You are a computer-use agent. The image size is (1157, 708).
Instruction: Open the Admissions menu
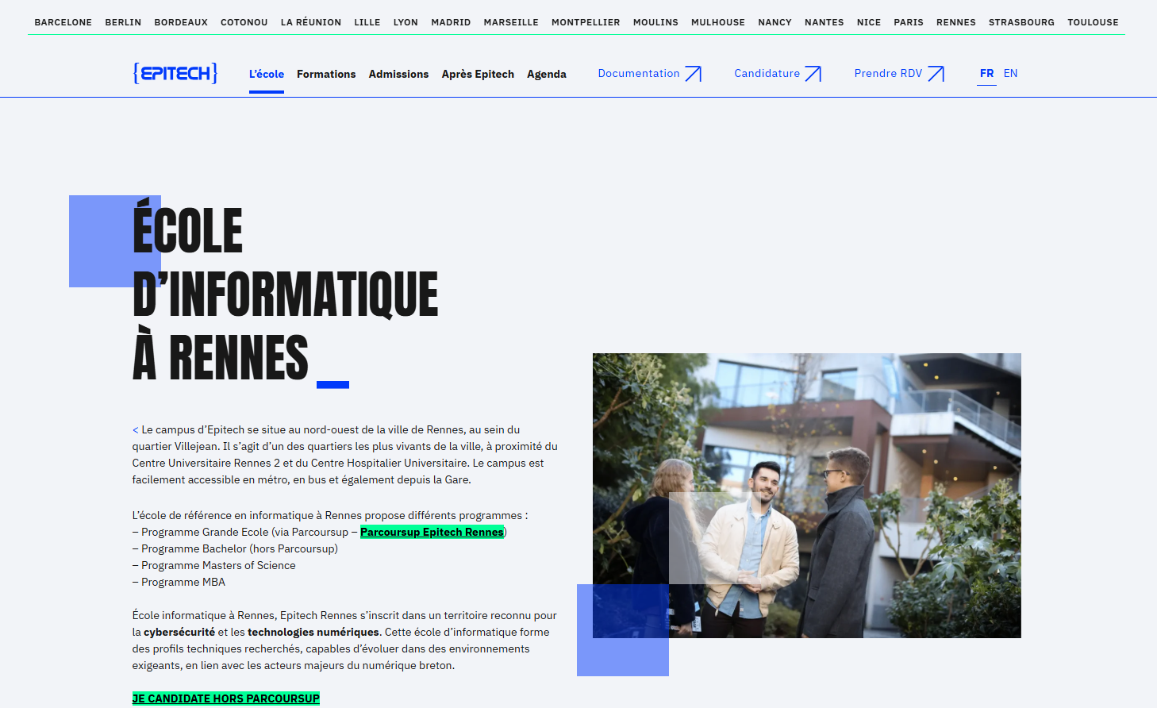pos(398,74)
